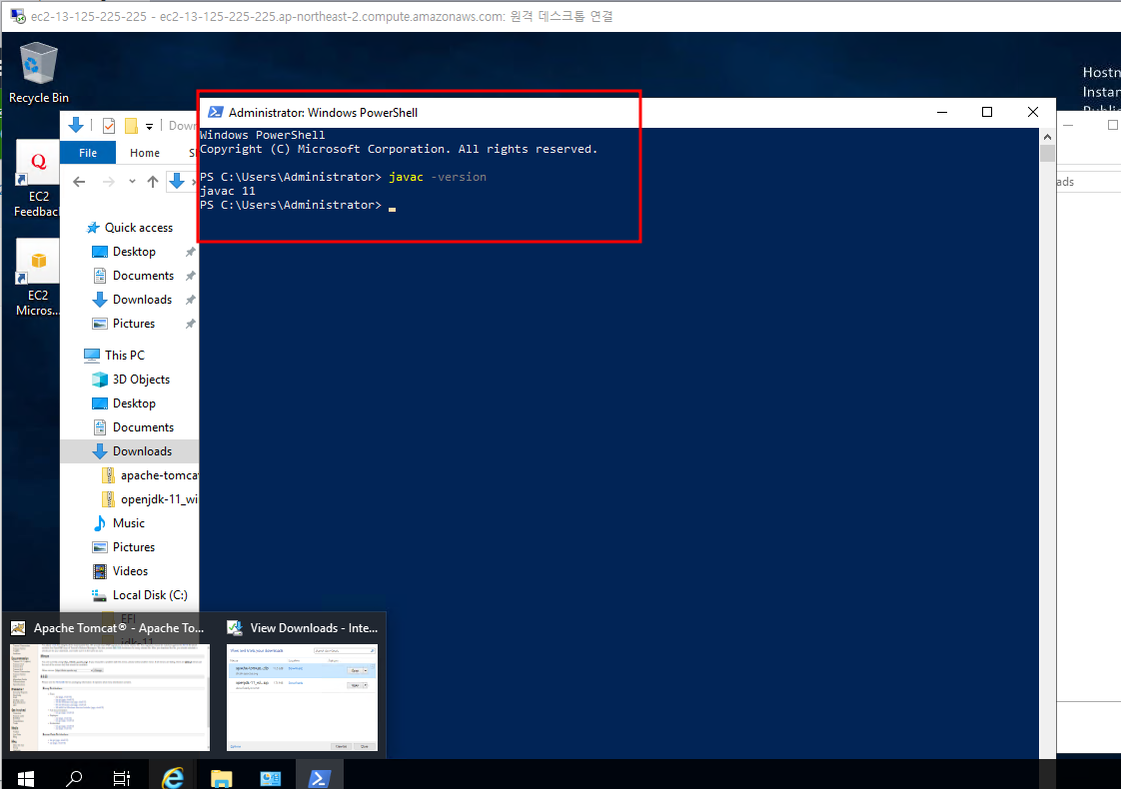Viewport: 1121px width, 789px height.
Task: Open the Customize Quick Access Toolbar dropdown
Action: [150, 127]
